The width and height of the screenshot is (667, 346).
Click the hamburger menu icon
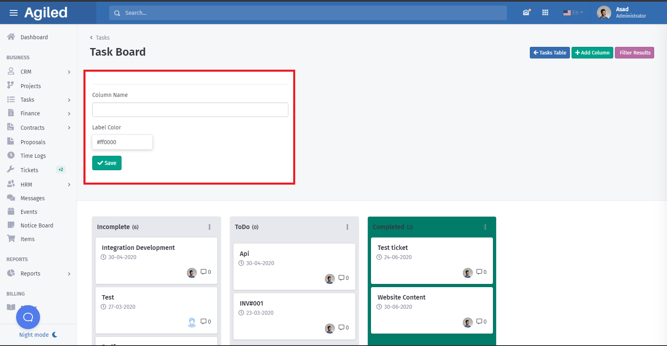[14, 13]
